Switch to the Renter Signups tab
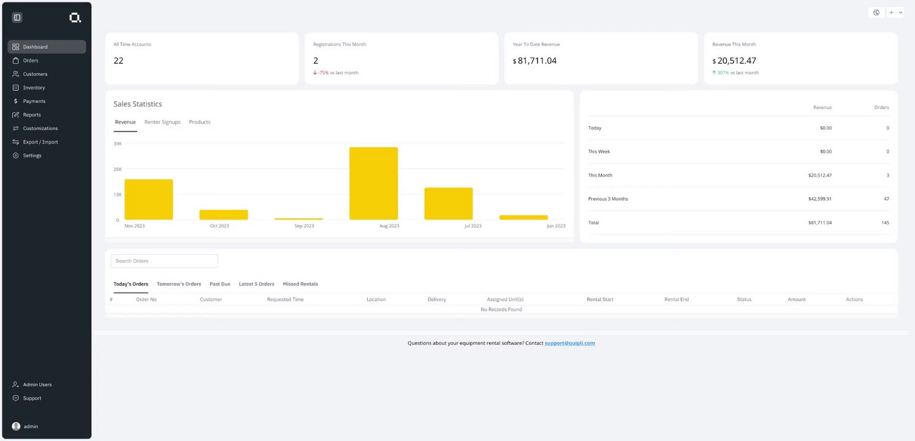Screen dimensions: 915x441 coord(162,122)
